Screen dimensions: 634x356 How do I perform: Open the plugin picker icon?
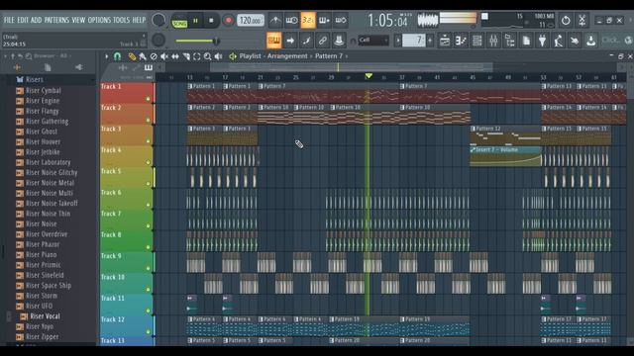[542, 41]
